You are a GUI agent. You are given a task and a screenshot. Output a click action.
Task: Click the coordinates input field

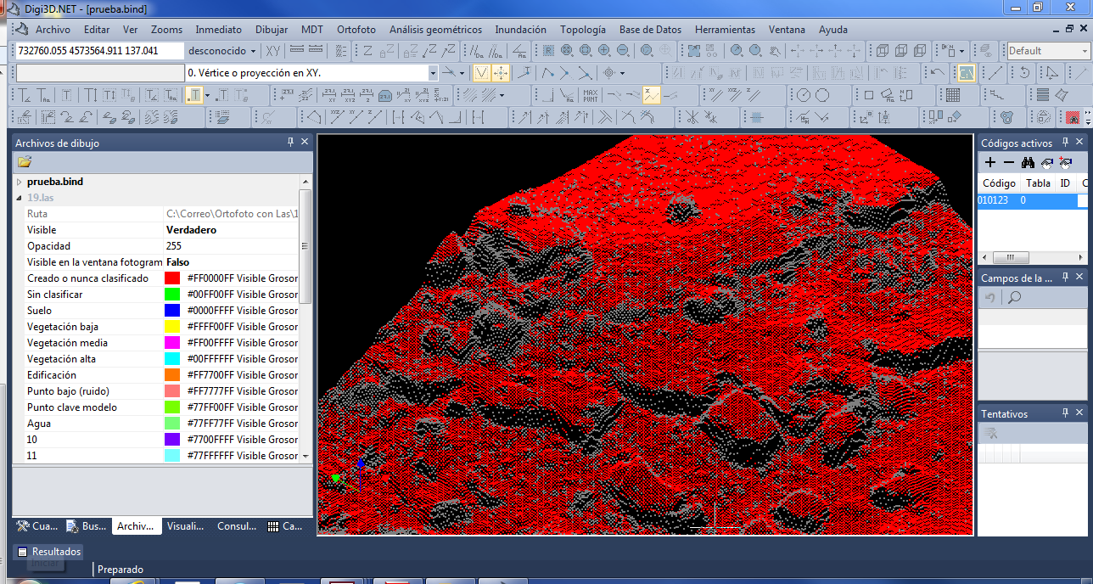99,51
